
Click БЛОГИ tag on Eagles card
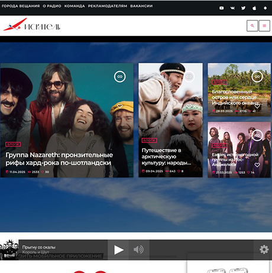tap(219, 145)
